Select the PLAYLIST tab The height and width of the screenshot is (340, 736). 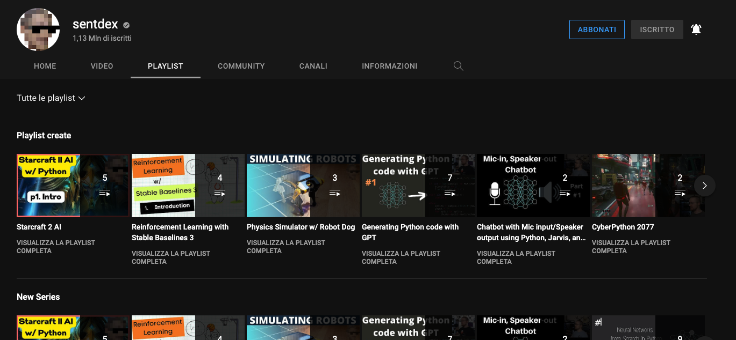[166, 66]
